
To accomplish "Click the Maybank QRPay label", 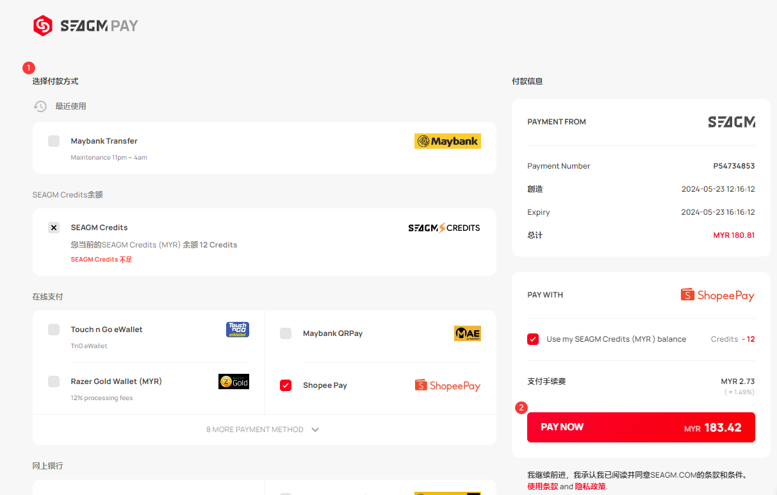I will click(332, 333).
